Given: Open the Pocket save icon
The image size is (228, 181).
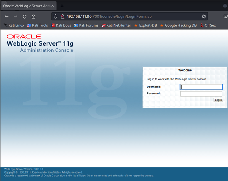Looking at the screenshot, I should (226, 16).
